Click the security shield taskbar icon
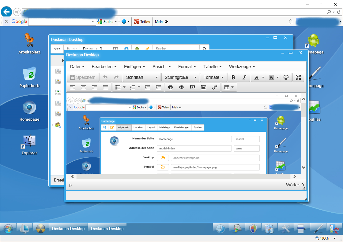Image resolution: width=343 pixels, height=242 pixels. (x=253, y=229)
